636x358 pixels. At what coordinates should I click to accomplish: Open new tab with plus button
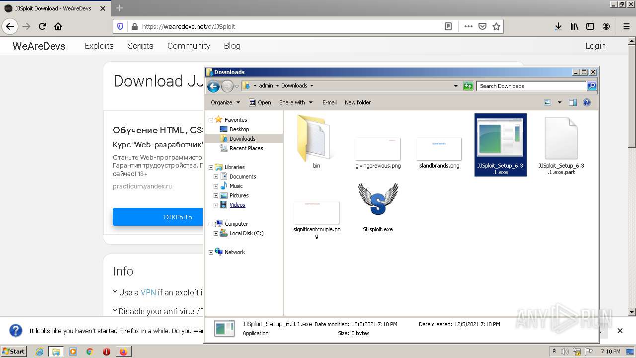point(119,8)
